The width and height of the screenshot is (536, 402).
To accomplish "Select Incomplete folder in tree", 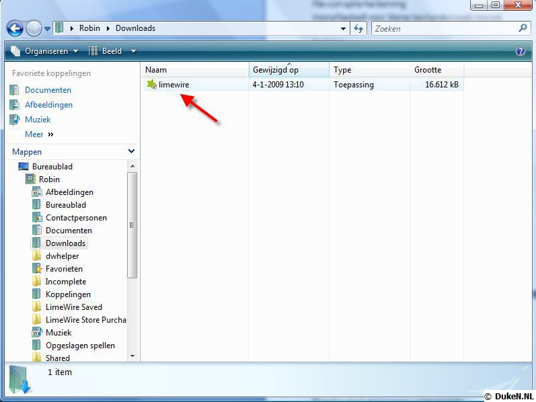I will point(66,282).
